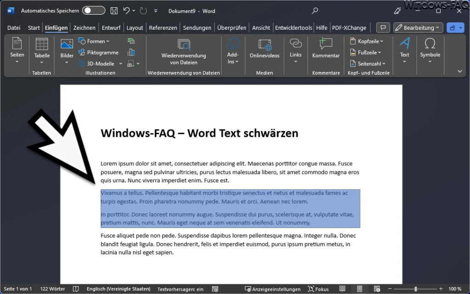The height and width of the screenshot is (294, 470).
Task: Customize quick access toolbar dropdown
Action: (156, 11)
